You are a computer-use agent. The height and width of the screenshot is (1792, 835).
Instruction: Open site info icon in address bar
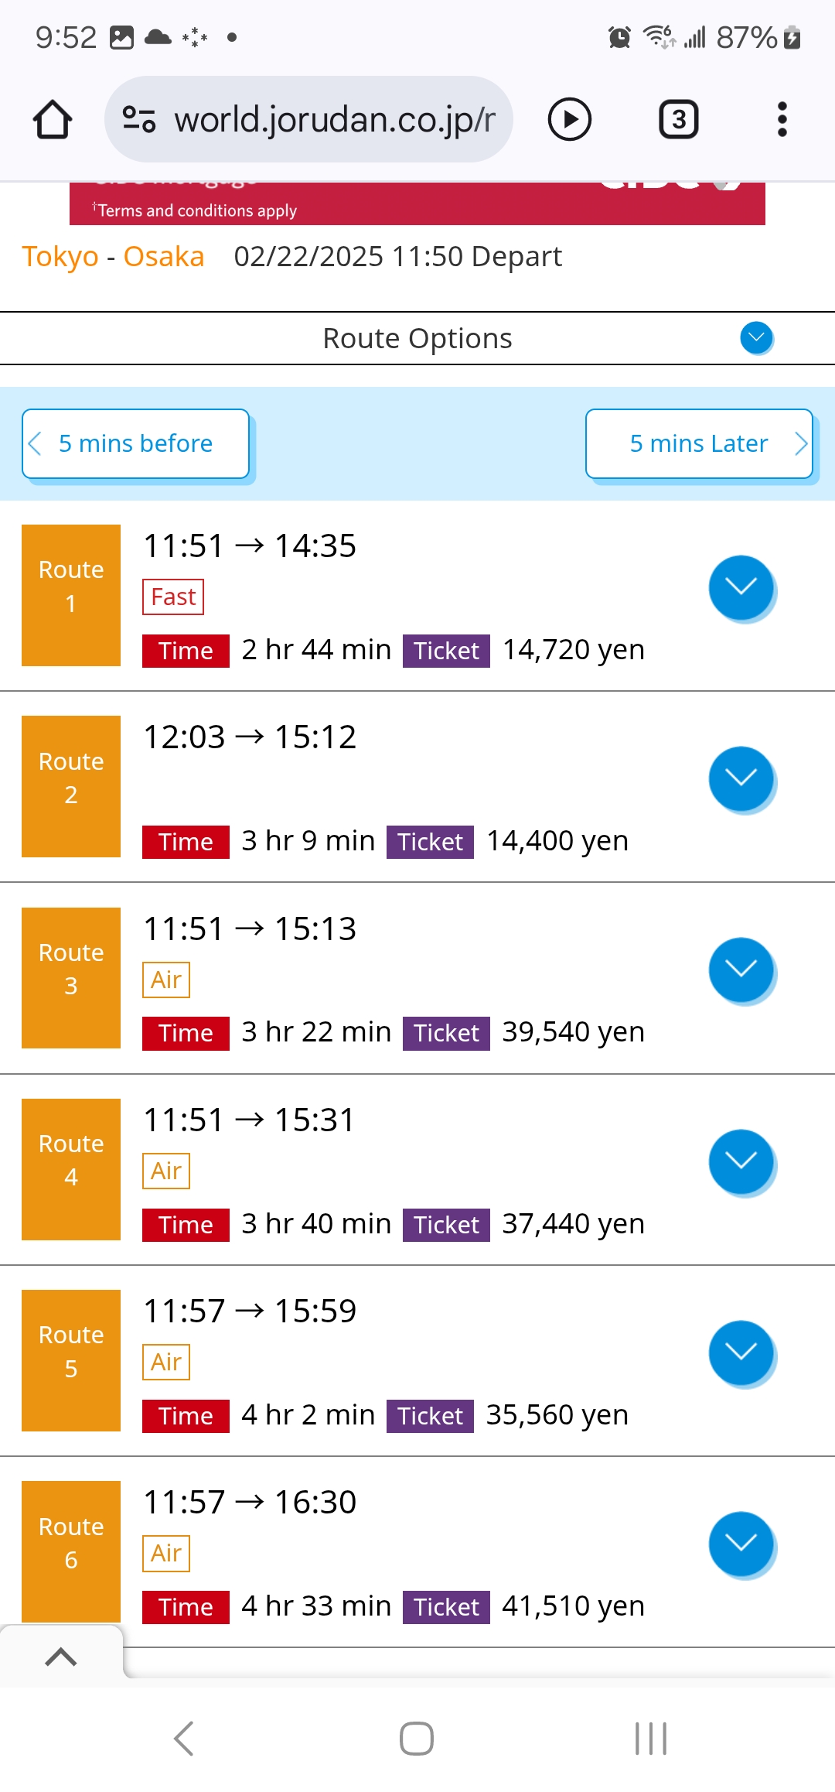(x=139, y=120)
